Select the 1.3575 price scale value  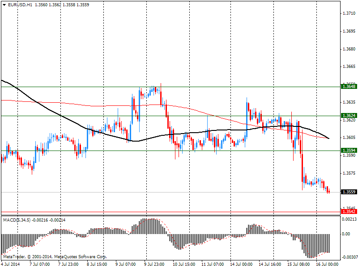[349, 173]
